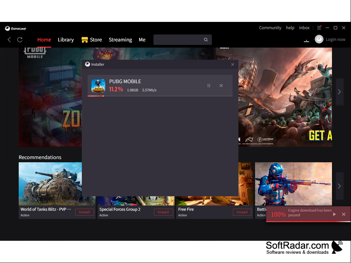Resume the paused engine download
Image resolution: width=351 pixels, height=263 pixels.
click(335, 214)
